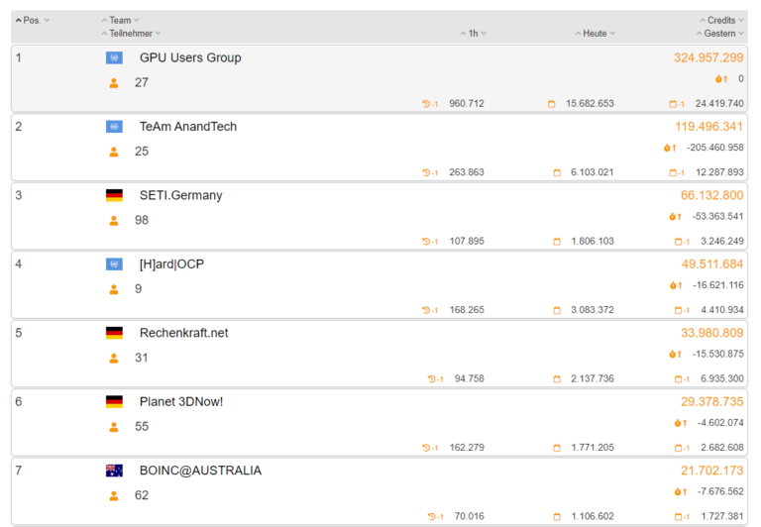Viewport: 761px width, 527px height.
Task: Click calendar icon beside 15.682.653
Action: pos(551,104)
